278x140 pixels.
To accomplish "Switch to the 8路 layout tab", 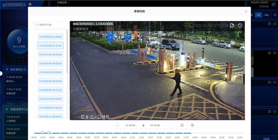I will point(258,15).
